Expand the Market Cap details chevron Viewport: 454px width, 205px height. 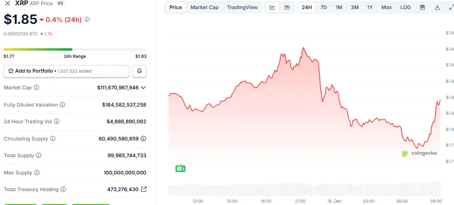[x=143, y=88]
